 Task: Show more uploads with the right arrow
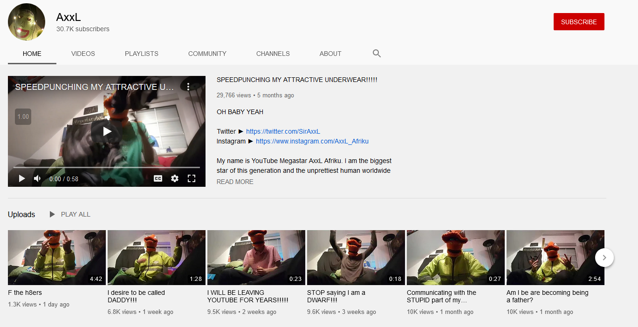604,257
